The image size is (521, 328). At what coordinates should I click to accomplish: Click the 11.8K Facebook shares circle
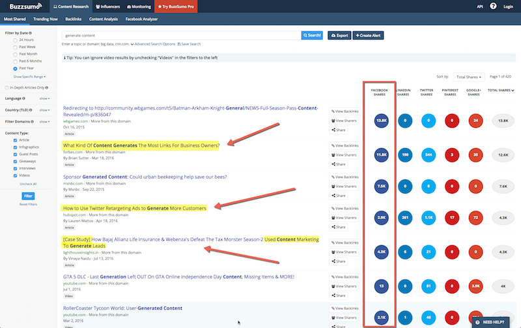382,155
